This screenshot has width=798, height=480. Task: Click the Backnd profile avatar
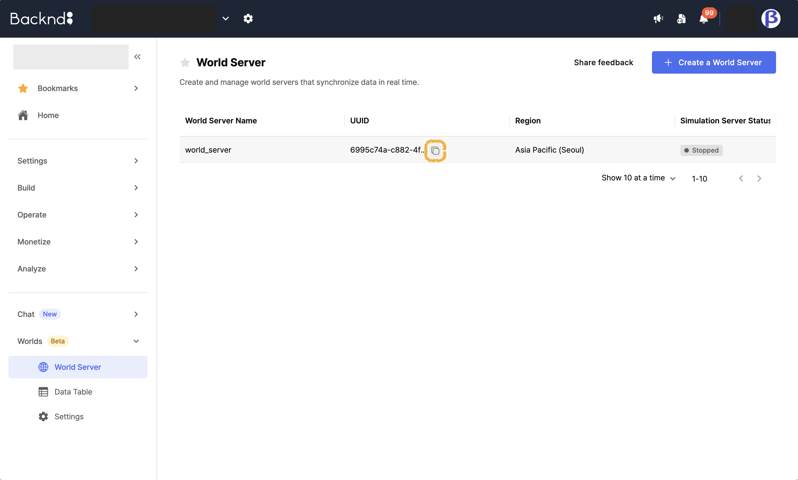tap(770, 19)
